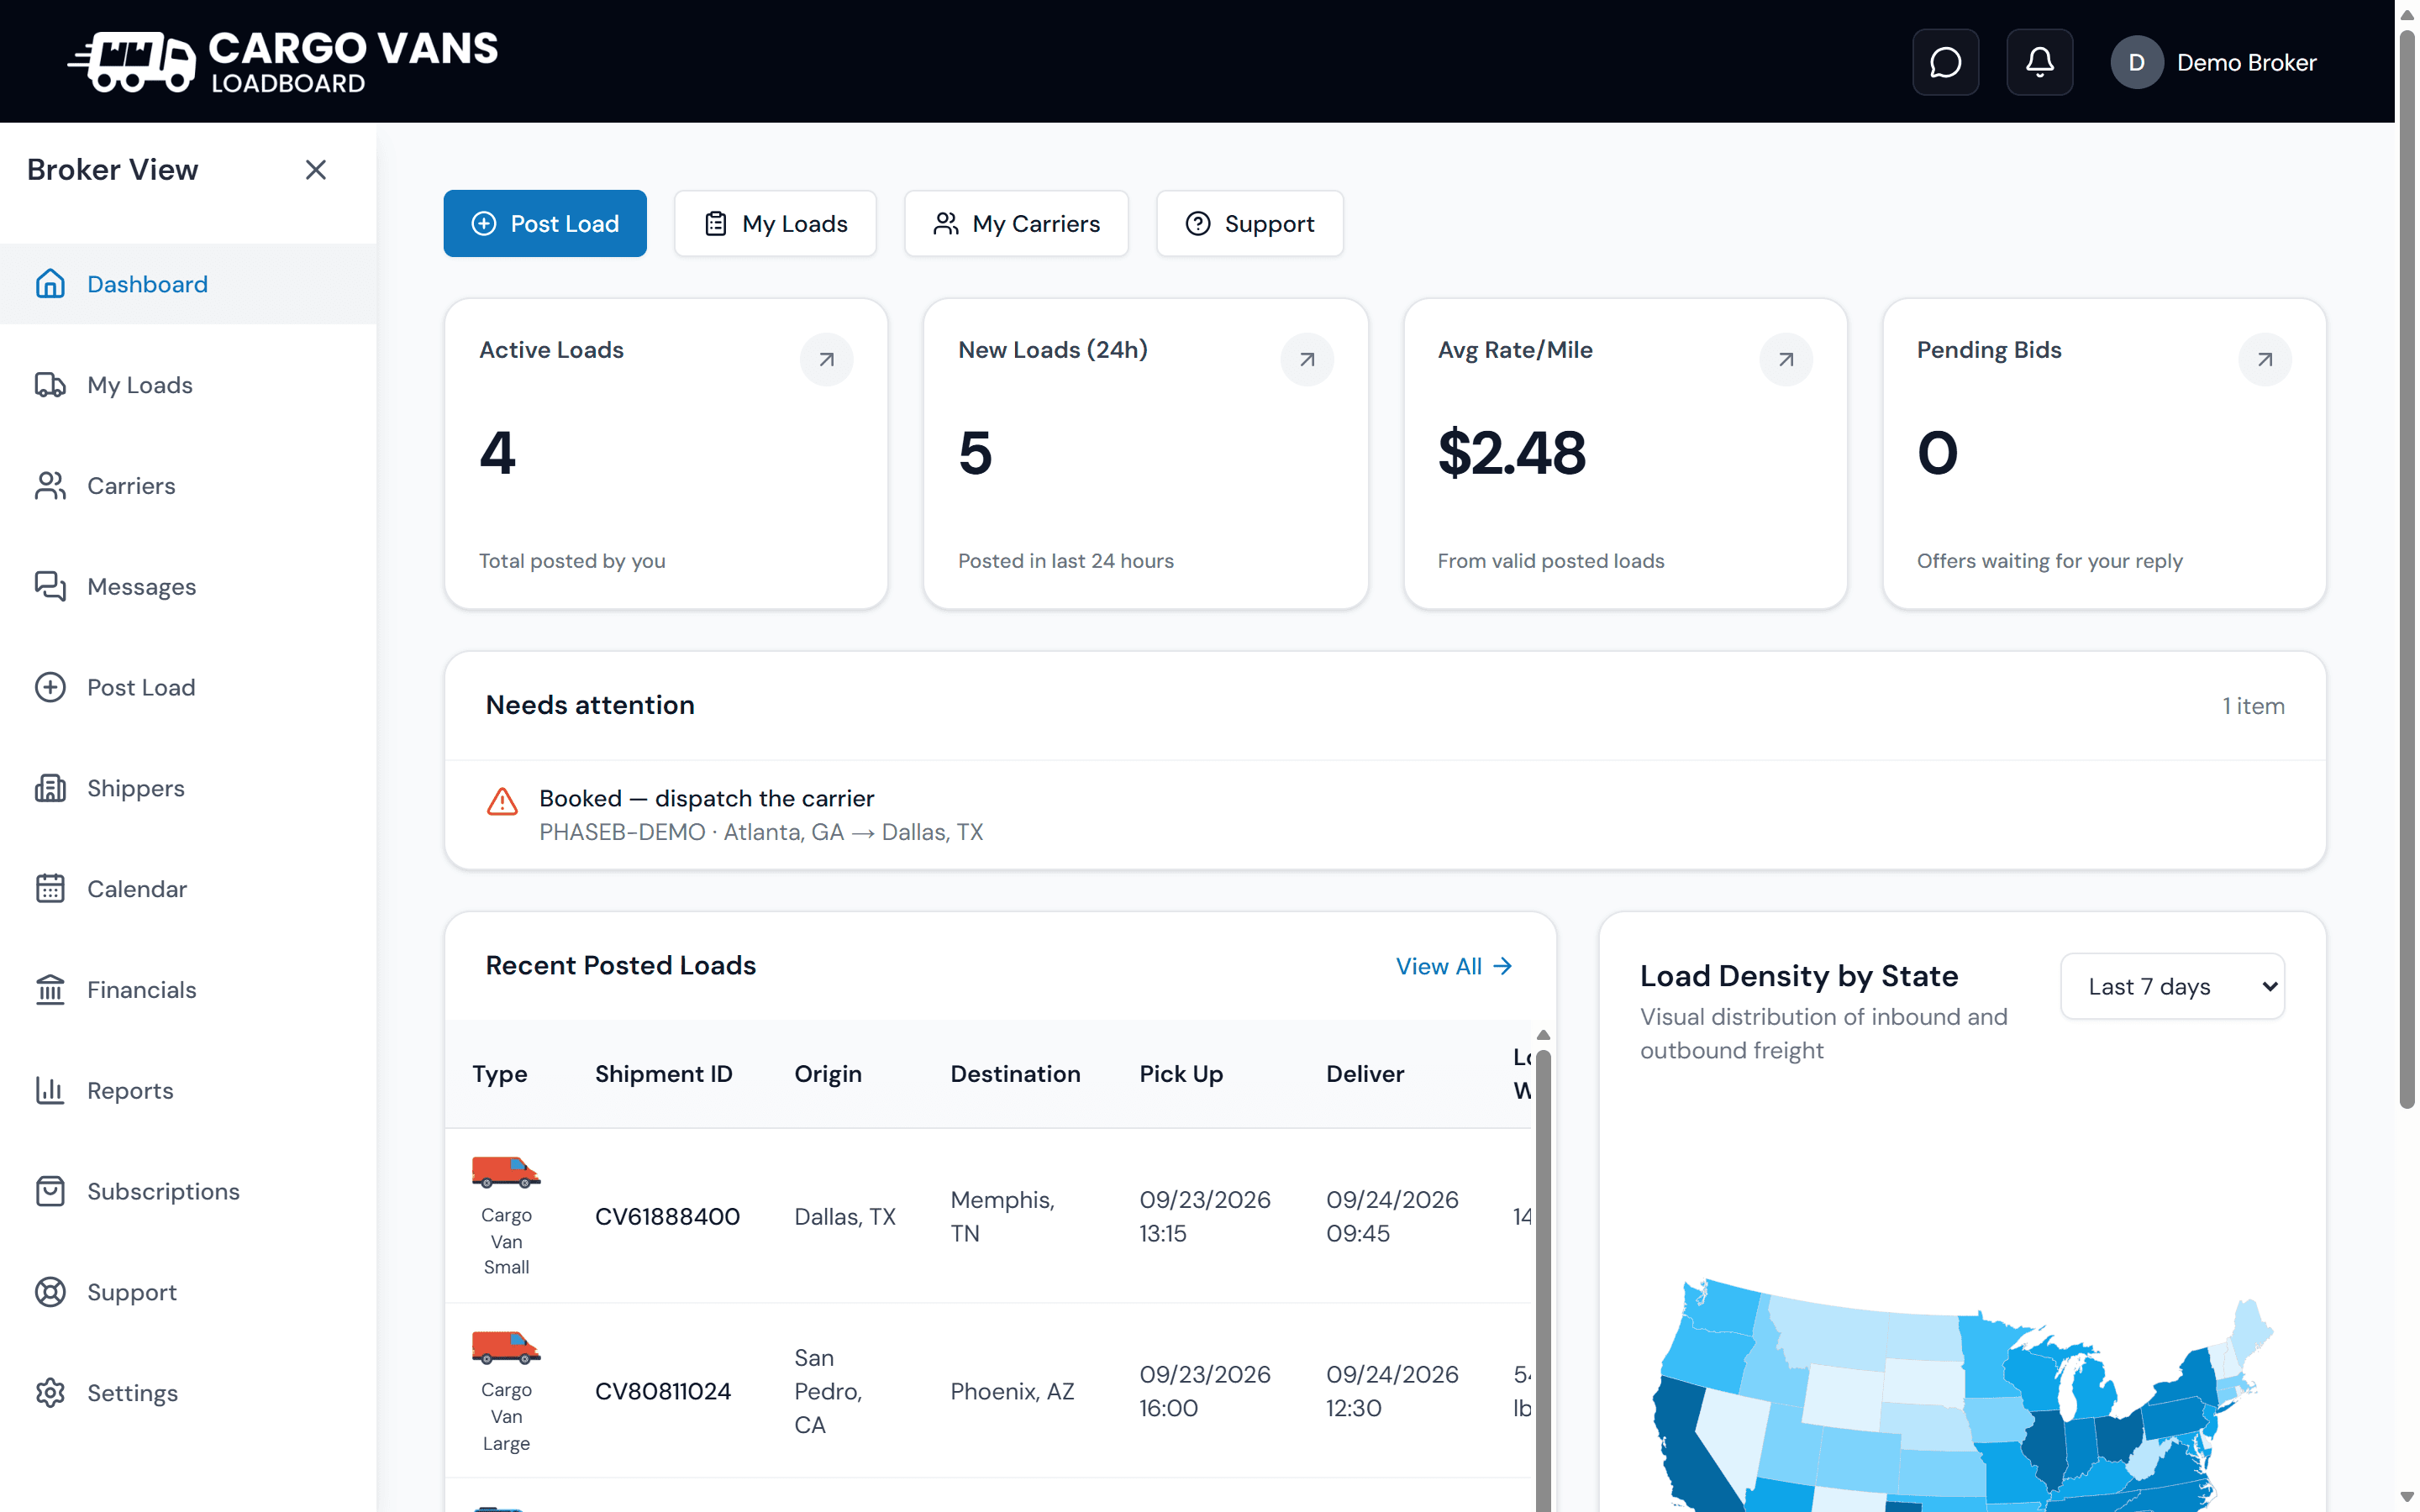
Task: Click the Cargo Vans Loadboard logo
Action: click(x=283, y=62)
